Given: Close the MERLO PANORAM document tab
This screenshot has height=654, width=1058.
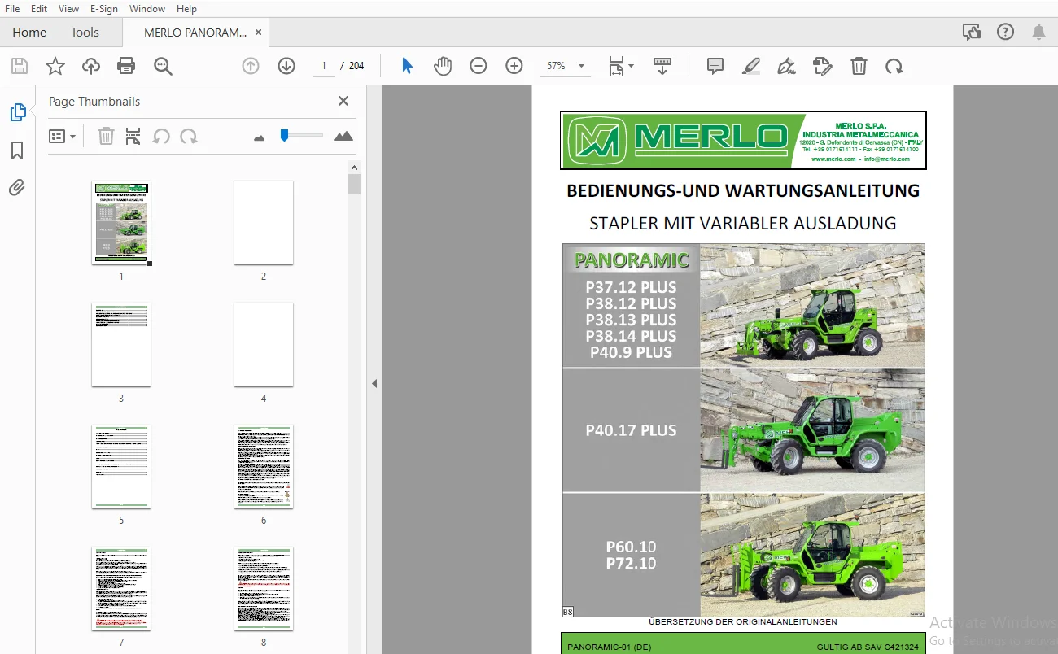Looking at the screenshot, I should (259, 33).
